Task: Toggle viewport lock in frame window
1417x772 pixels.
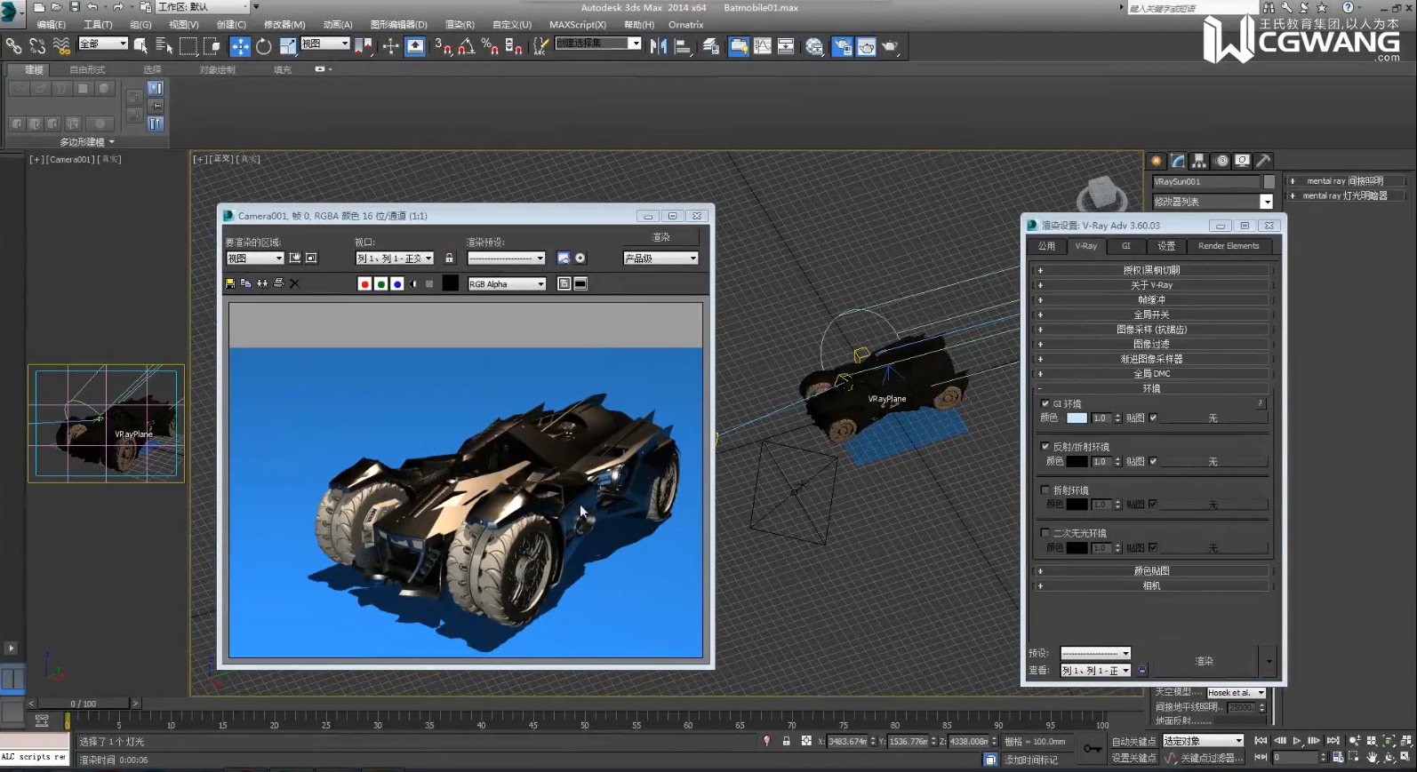Action: click(449, 258)
